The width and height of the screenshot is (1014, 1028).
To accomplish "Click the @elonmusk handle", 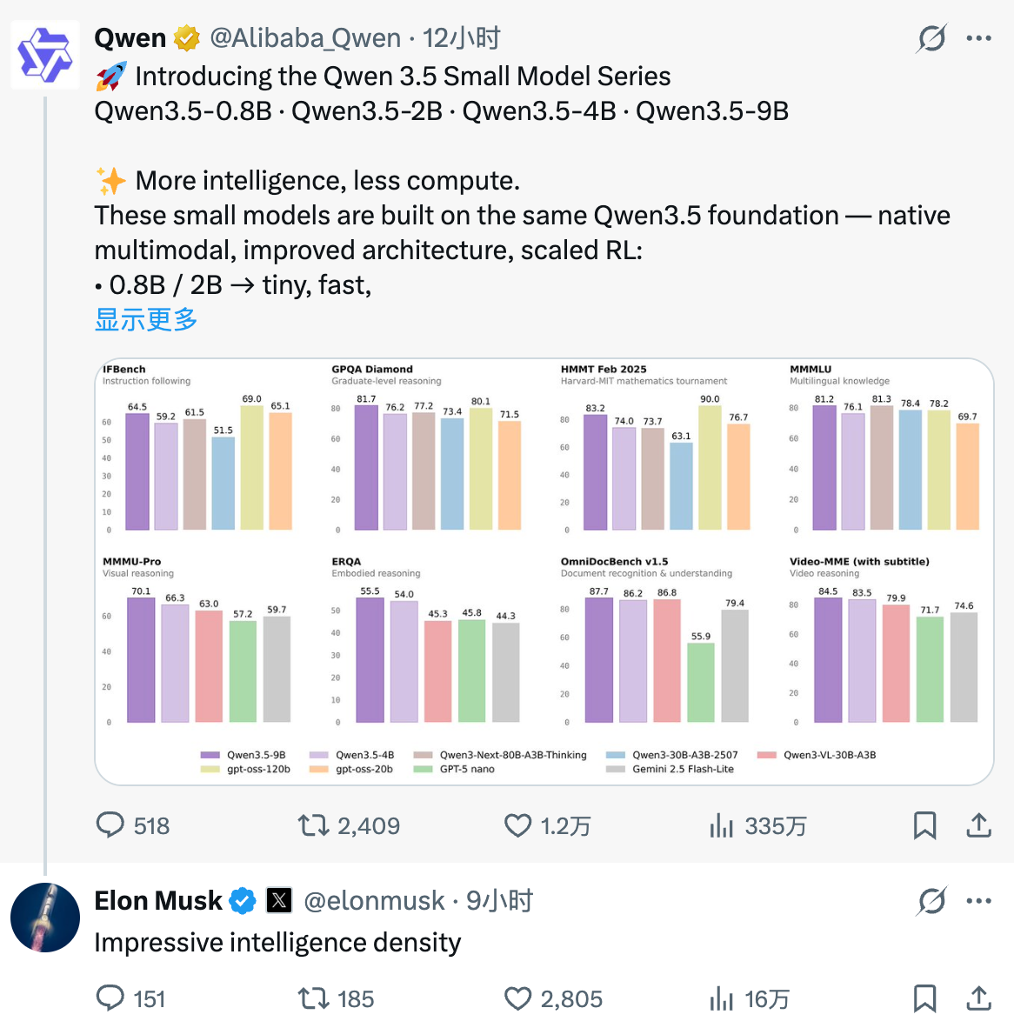I will 374,901.
